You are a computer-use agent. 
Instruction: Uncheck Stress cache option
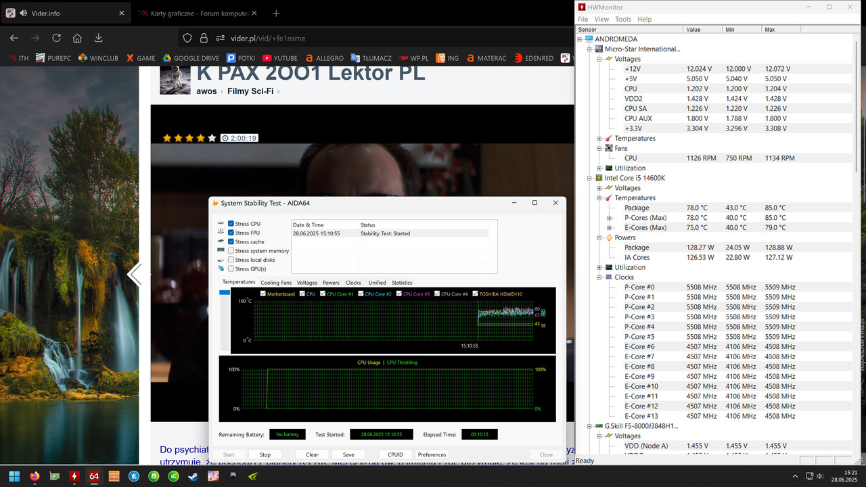(x=231, y=241)
